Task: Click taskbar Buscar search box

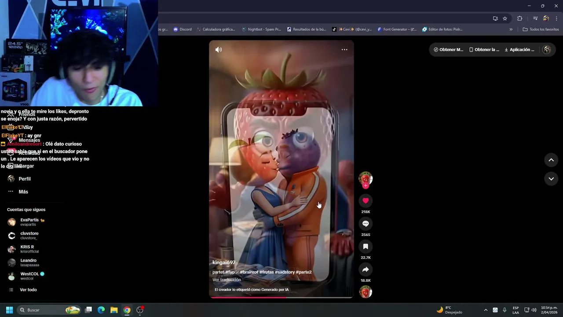Action: click(49, 310)
